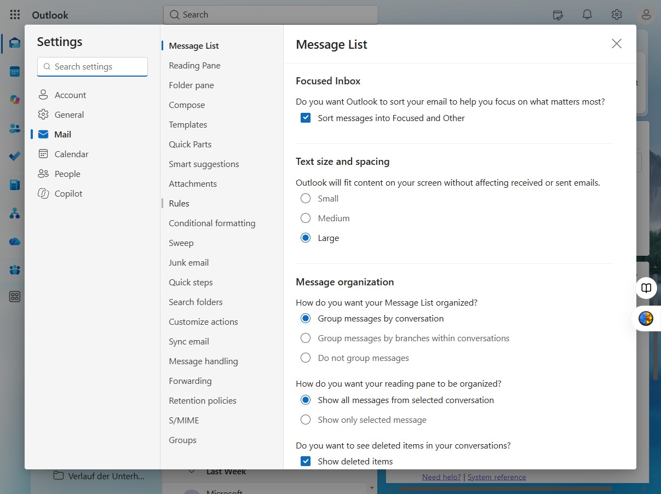The height and width of the screenshot is (494, 661).
Task: Open the People app in the left rail
Action: tap(15, 128)
